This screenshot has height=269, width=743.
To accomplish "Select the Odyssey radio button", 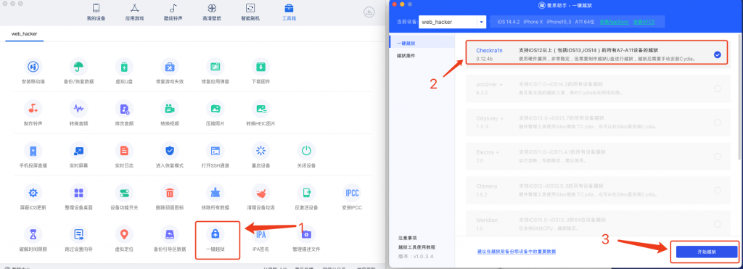I will (x=718, y=123).
